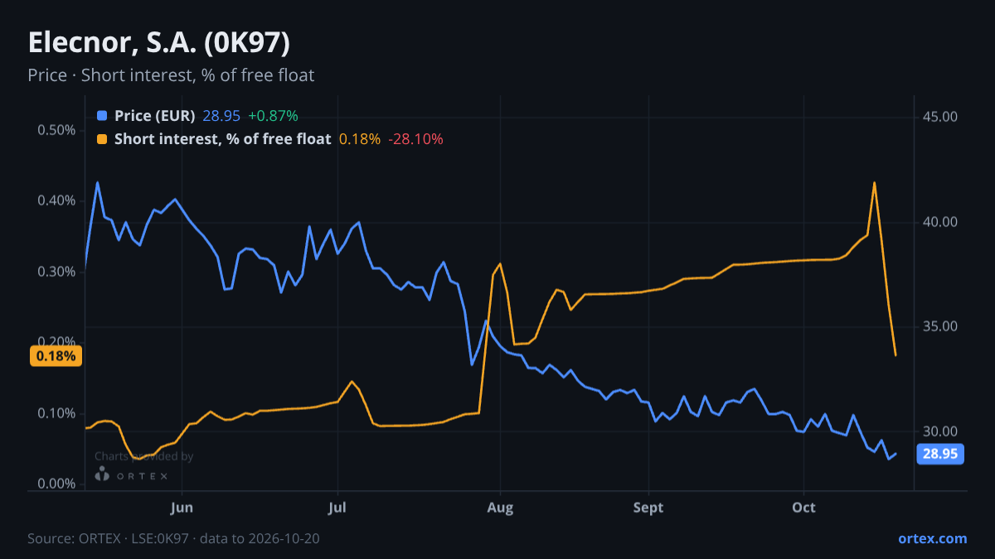Click the Aug x-axis label
Image resolution: width=995 pixels, height=559 pixels.
click(x=500, y=508)
